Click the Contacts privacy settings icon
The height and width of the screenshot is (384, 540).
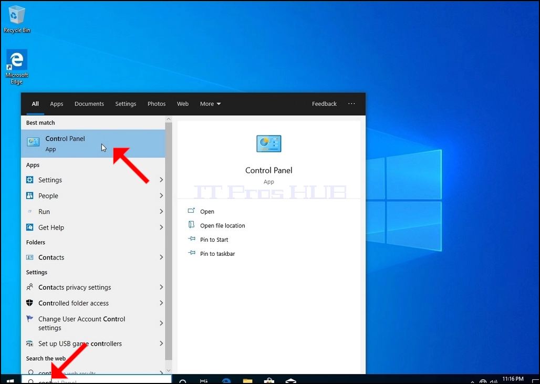(30, 287)
